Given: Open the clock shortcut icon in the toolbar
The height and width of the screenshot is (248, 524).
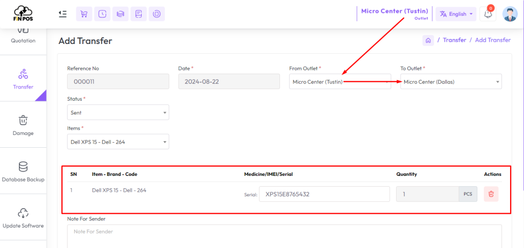Looking at the screenshot, I should pyautogui.click(x=102, y=14).
